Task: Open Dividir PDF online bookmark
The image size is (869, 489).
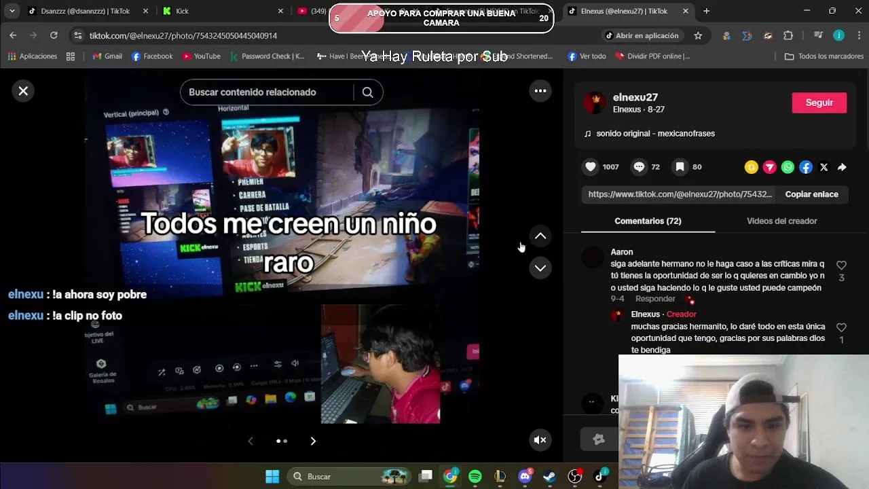Action: coord(652,56)
